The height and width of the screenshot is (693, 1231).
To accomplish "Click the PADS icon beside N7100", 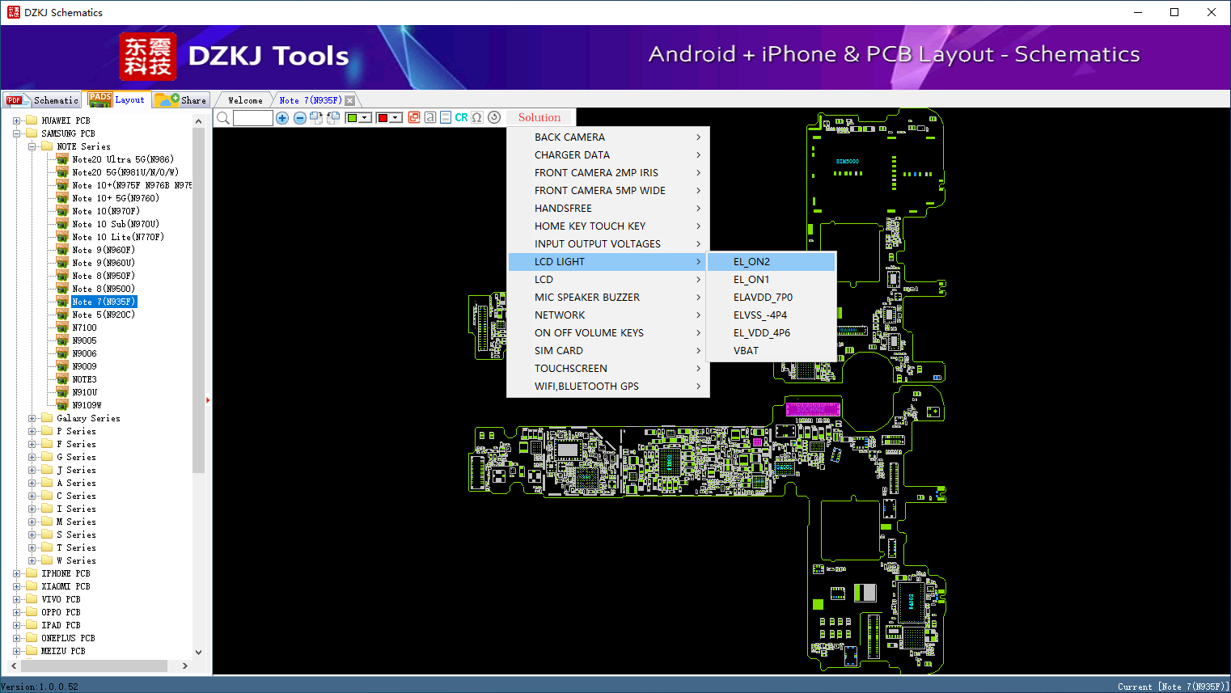I will [62, 327].
